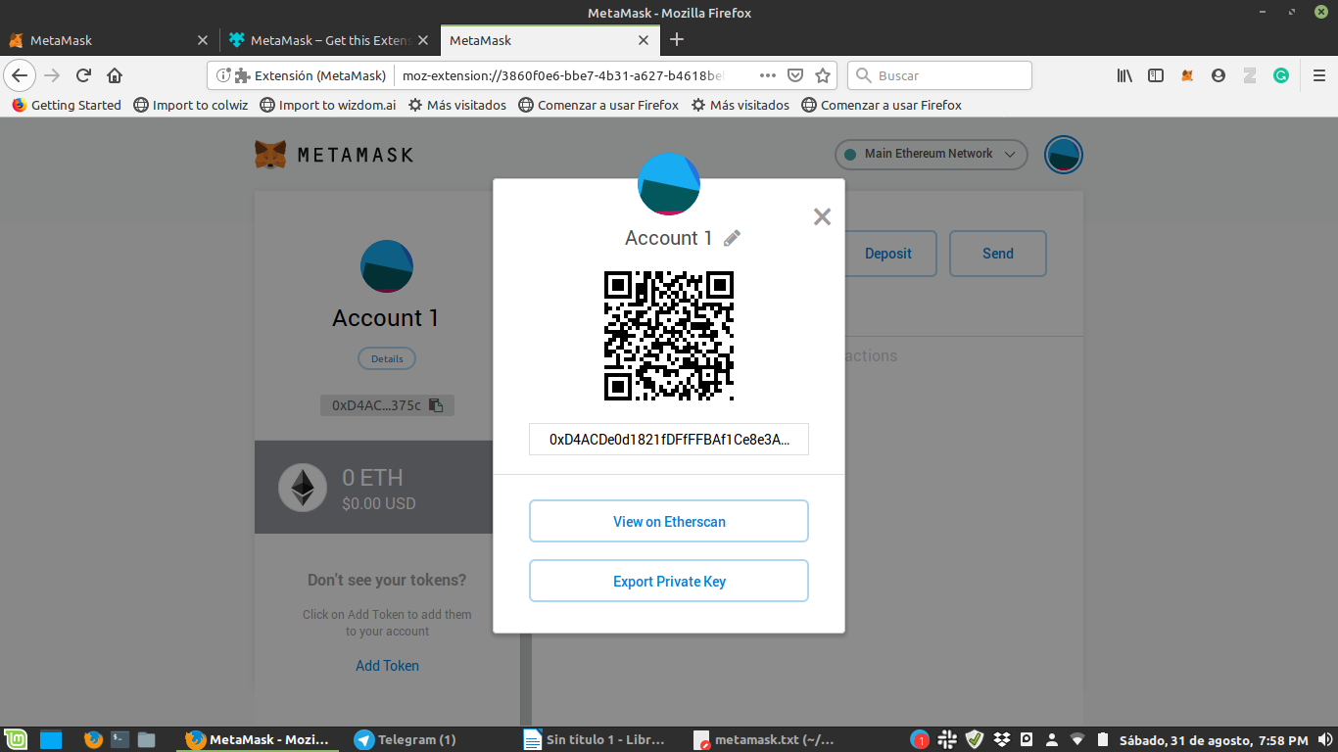Open the first Comenzar a usar Firefox bookmark

pyautogui.click(x=598, y=105)
